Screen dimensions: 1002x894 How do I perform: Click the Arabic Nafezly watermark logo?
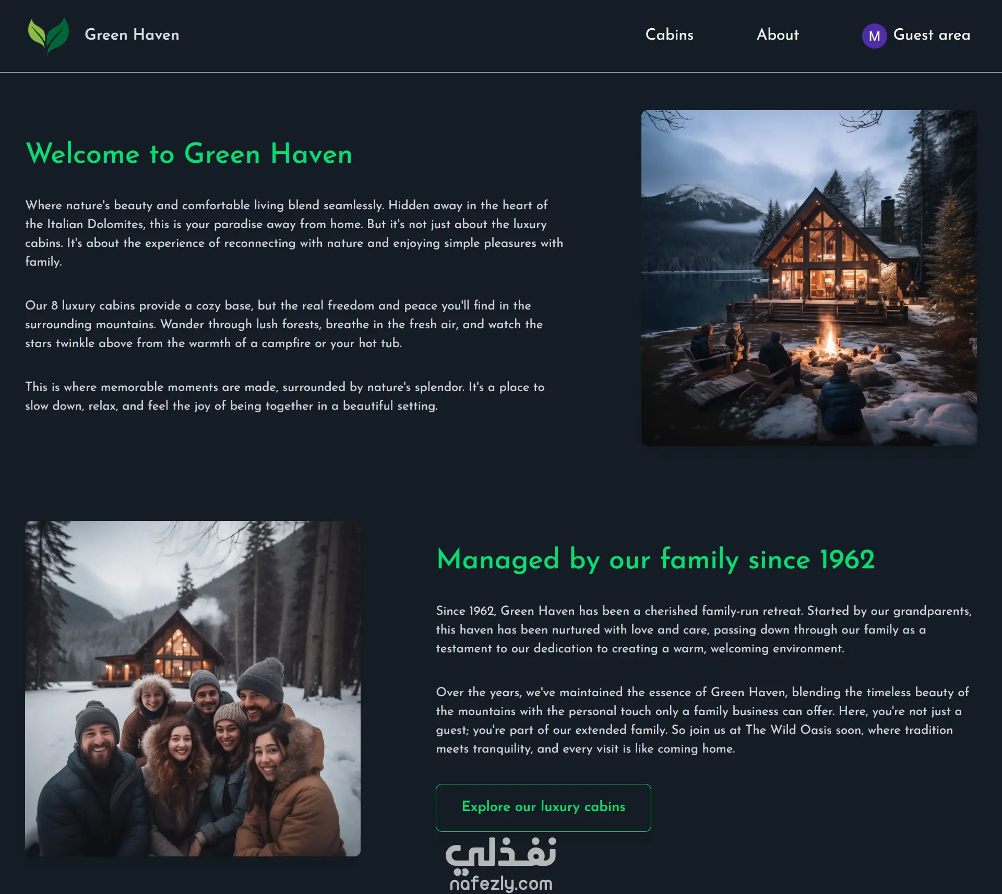(500, 856)
